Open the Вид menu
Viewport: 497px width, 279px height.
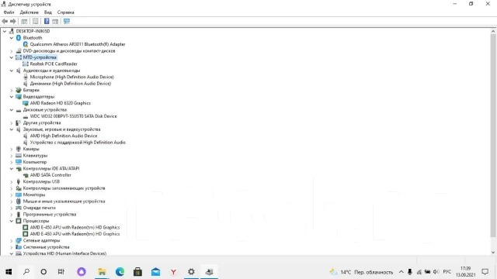click(x=48, y=12)
